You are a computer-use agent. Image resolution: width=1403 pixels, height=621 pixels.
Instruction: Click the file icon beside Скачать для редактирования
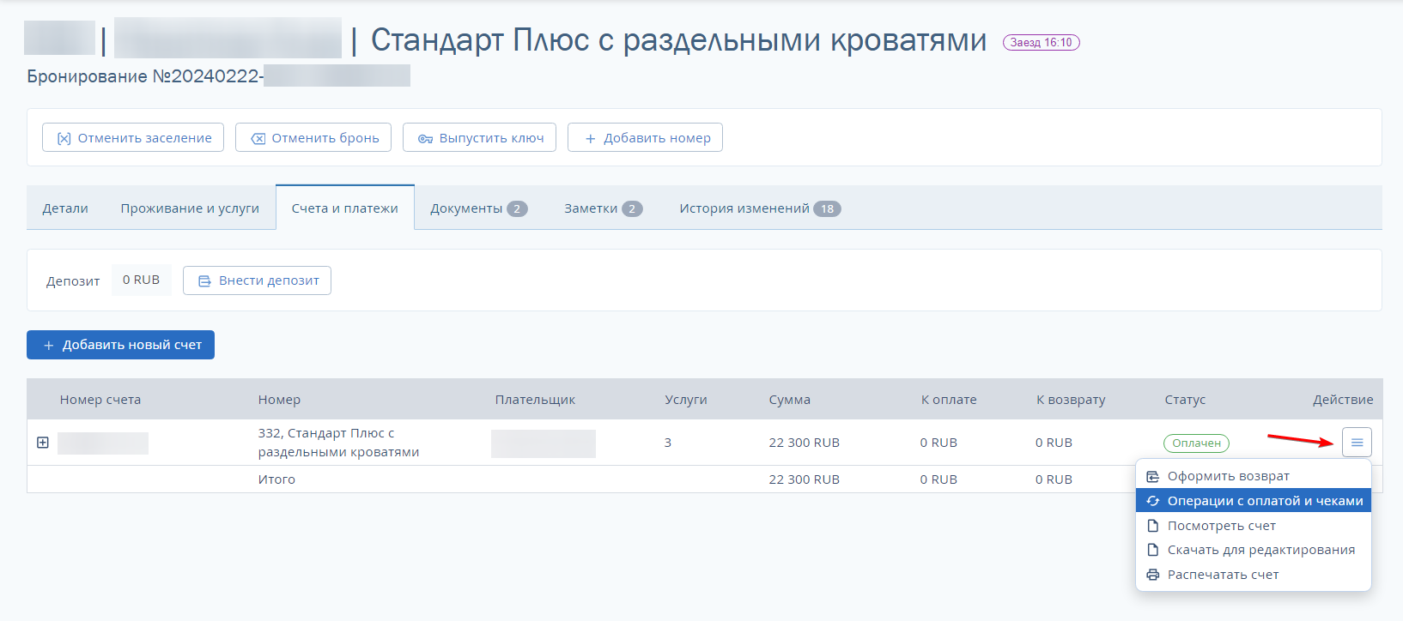tap(1153, 550)
